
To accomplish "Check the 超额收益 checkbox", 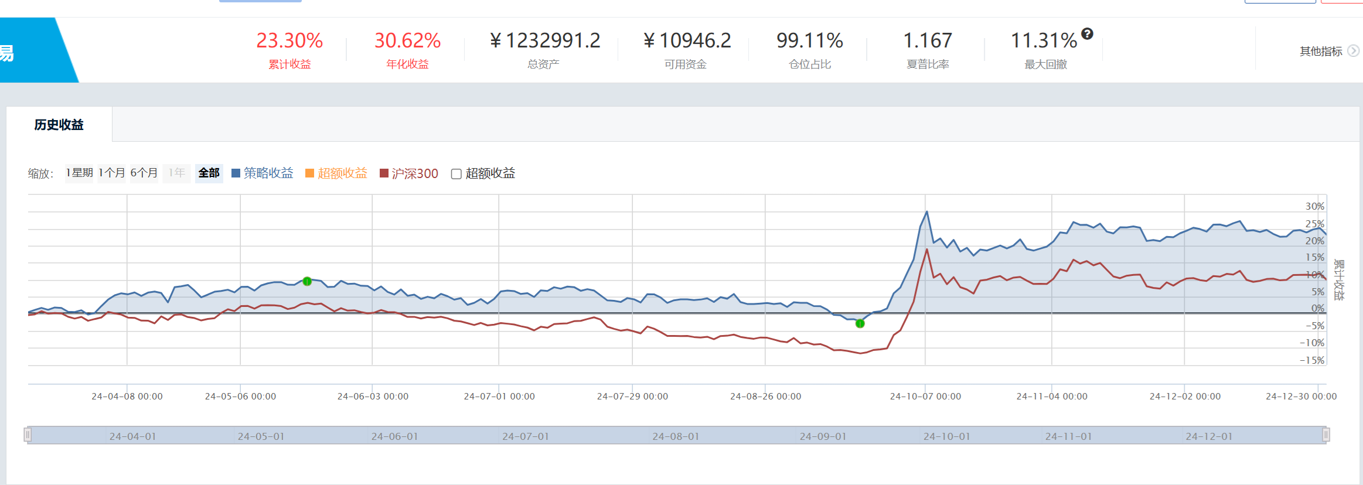I will pos(456,174).
